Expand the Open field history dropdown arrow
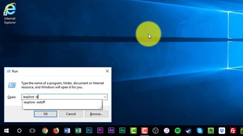 tap(105, 97)
